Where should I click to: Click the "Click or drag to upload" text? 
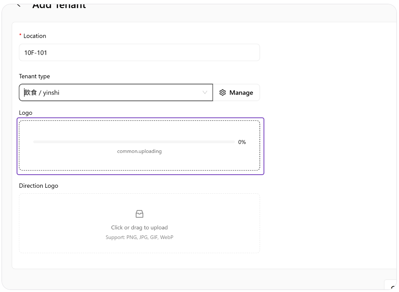click(x=139, y=227)
